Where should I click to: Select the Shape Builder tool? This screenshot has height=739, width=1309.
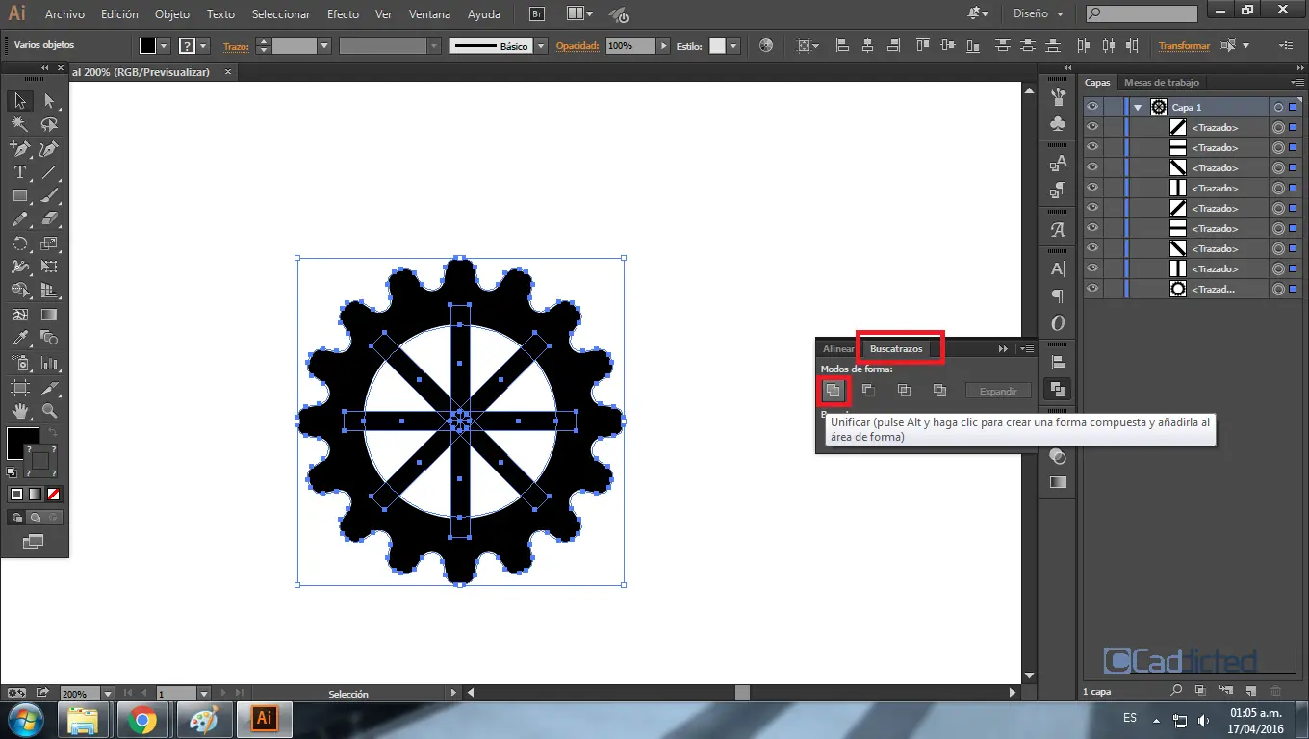(19, 291)
